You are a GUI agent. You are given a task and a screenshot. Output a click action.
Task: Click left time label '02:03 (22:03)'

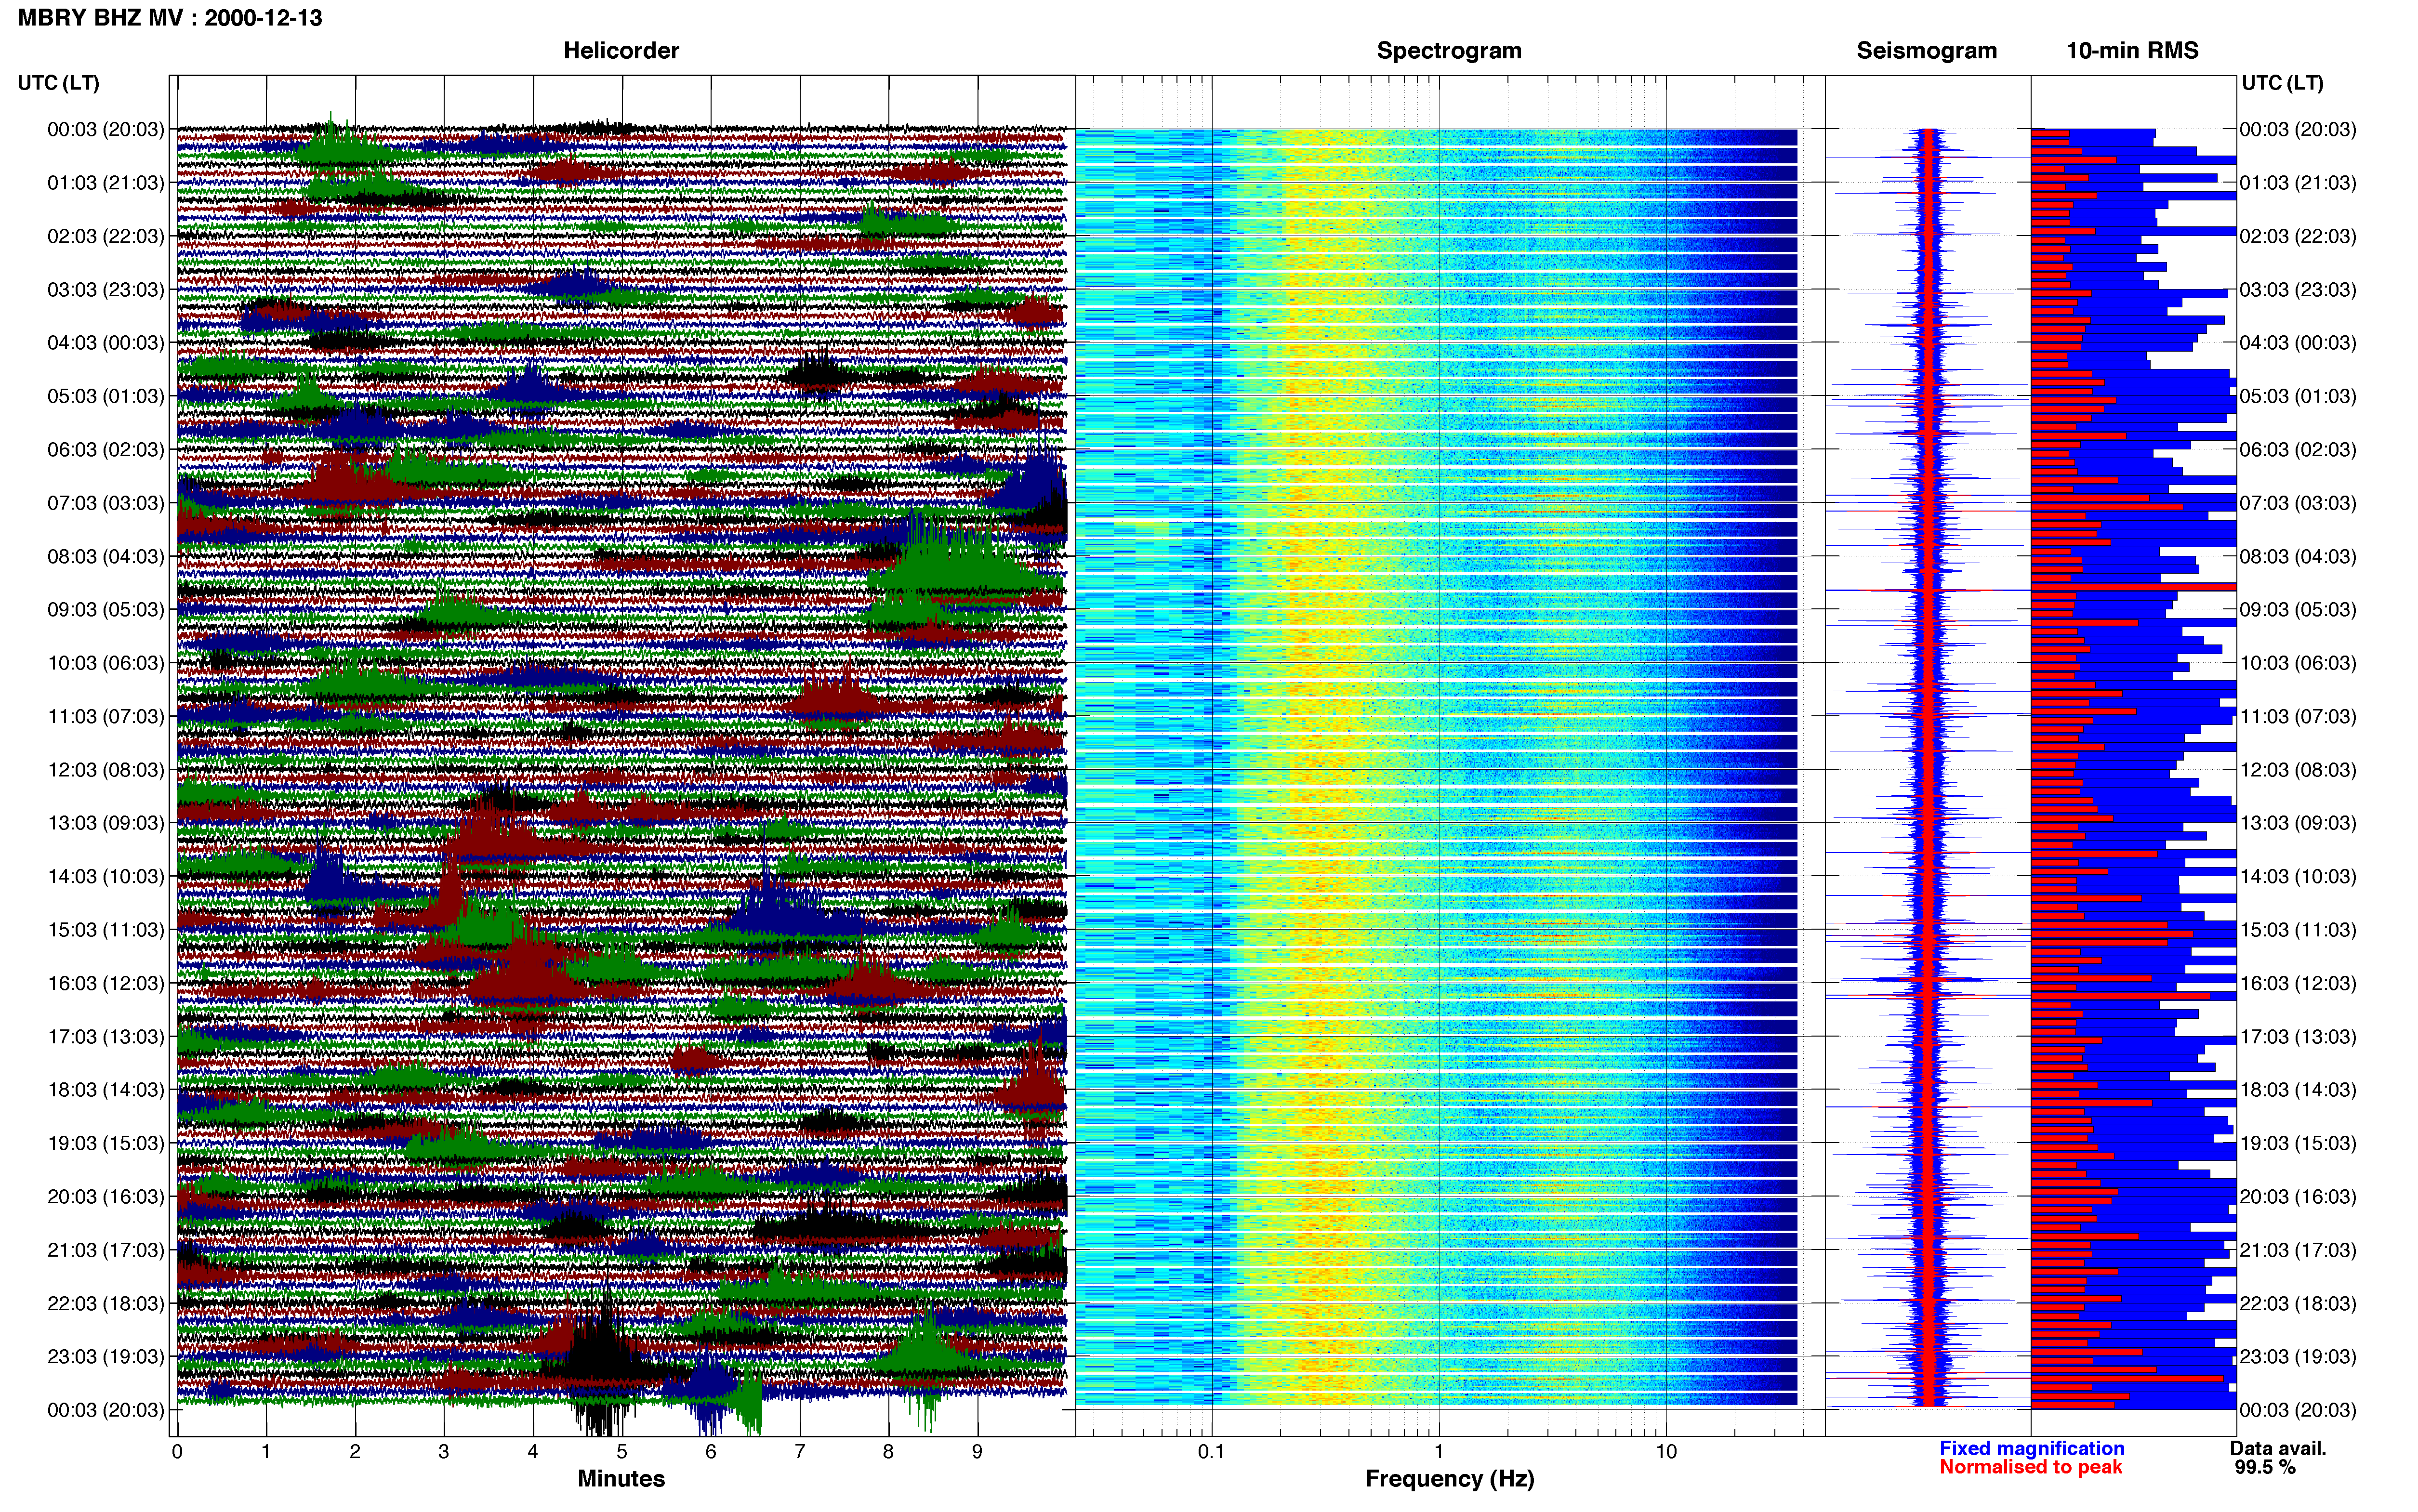(x=105, y=236)
